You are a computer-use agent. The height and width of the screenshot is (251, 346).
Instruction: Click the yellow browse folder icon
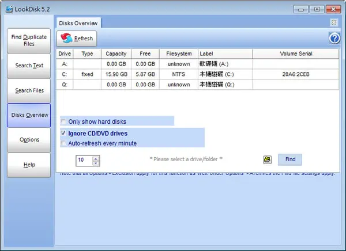tap(267, 159)
